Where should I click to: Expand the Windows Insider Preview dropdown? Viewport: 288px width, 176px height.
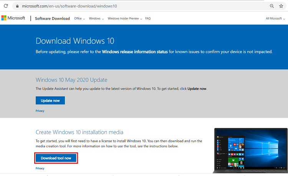(124, 18)
